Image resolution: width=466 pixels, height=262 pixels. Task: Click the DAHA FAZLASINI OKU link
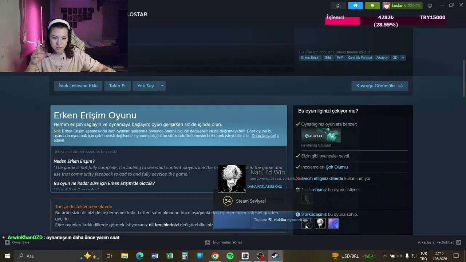(x=265, y=187)
